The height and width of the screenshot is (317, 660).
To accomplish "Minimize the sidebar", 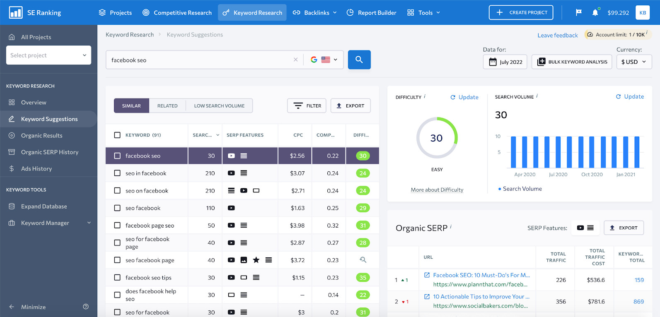I will pos(27,307).
